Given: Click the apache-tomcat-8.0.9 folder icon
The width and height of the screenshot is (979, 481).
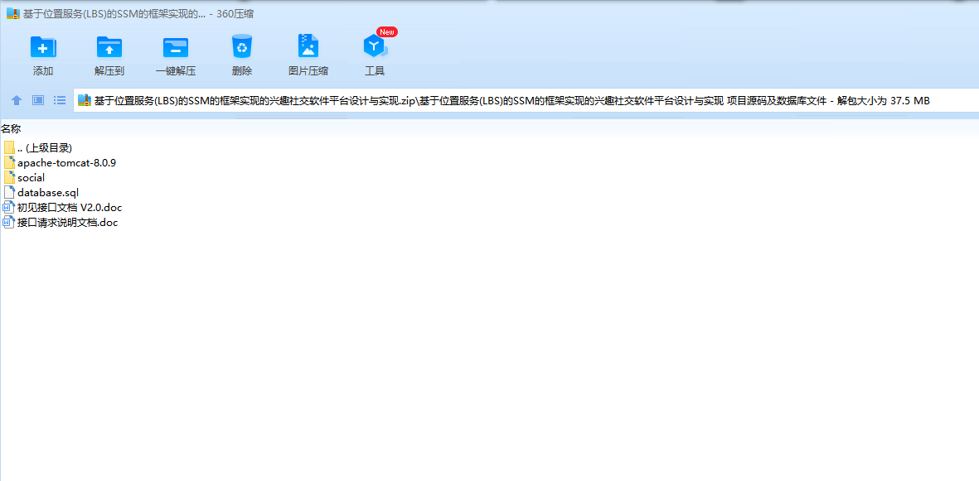Looking at the screenshot, I should pos(9,163).
